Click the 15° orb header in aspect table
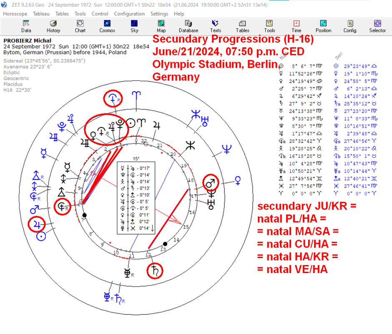The width and height of the screenshot is (392, 334). 136,159
